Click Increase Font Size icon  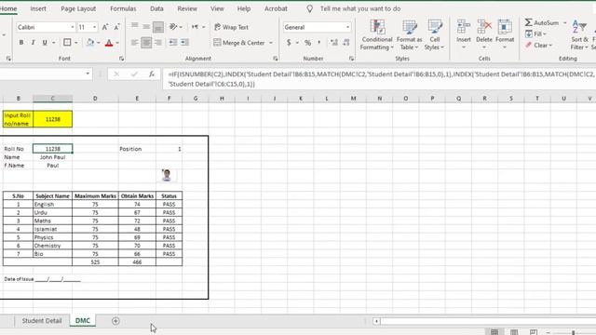click(x=105, y=27)
